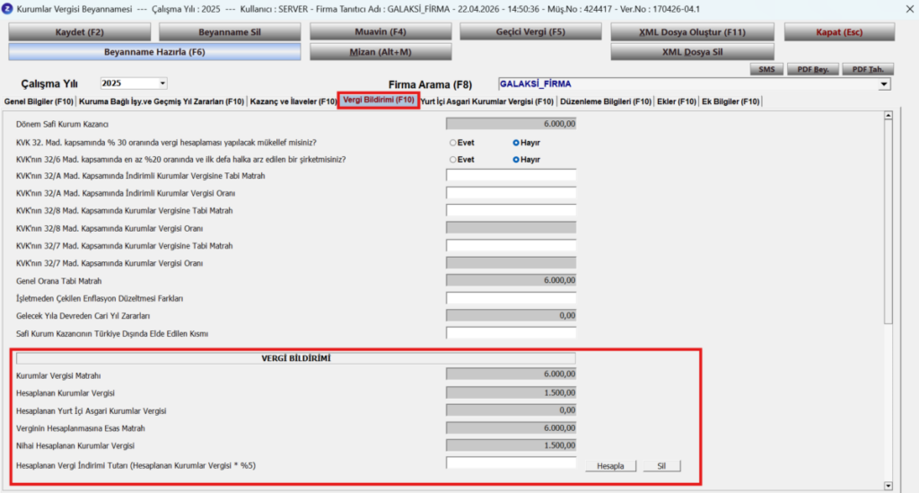Screen dimensions: 919x493
Task: Select Hayır for KVK 32/6 halka arz question
Action: point(516,160)
